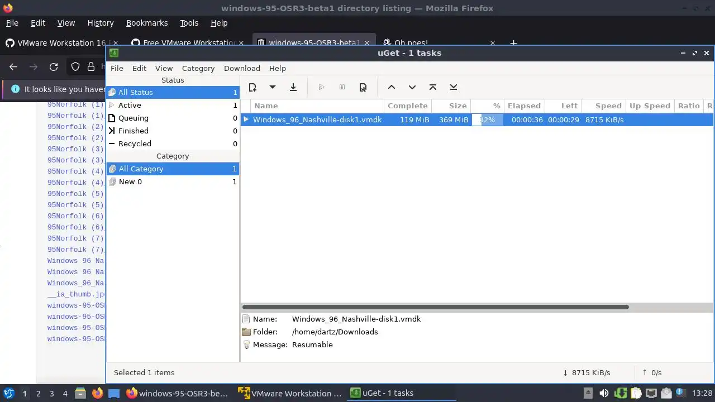This screenshot has height=402, width=715.
Task: Select Finished status filter
Action: point(173,131)
